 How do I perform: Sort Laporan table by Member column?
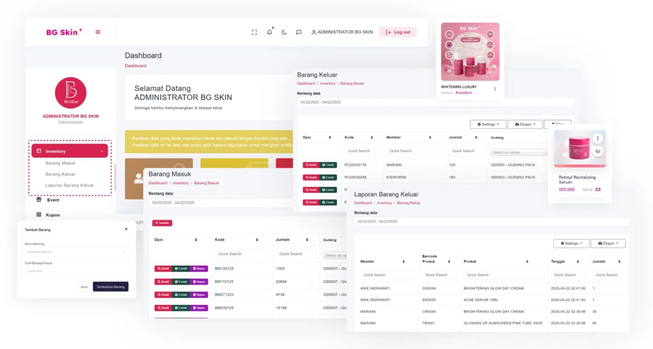404,262
